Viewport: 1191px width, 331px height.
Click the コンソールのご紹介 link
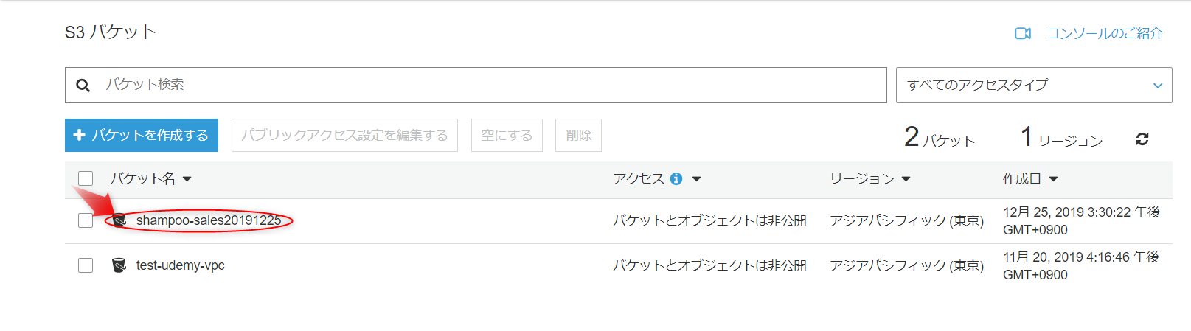click(x=1104, y=33)
